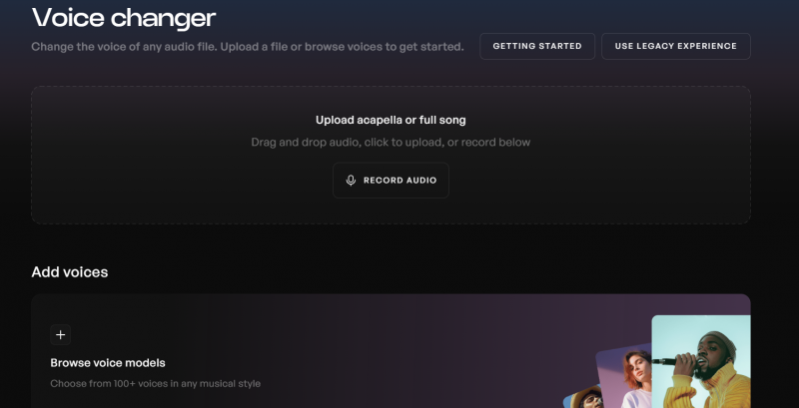The height and width of the screenshot is (408, 799).
Task: Open the Getting Started guide
Action: pos(537,46)
